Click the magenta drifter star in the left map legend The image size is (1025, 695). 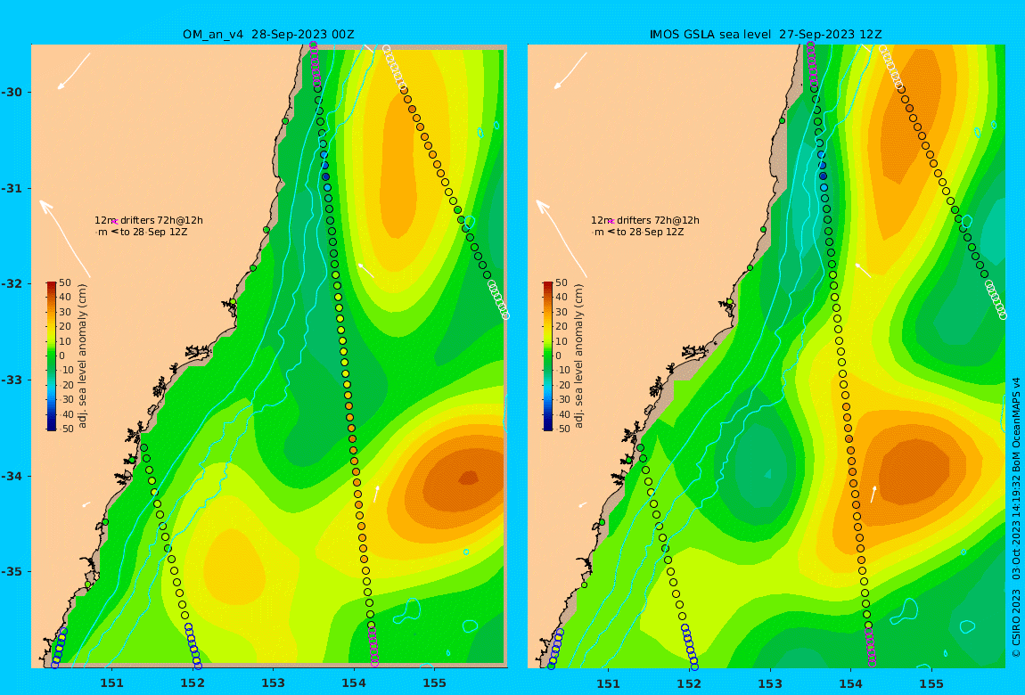[114, 222]
